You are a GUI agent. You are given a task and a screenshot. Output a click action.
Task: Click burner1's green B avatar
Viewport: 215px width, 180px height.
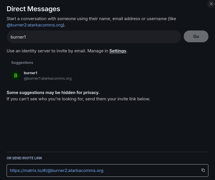pyautogui.click(x=16, y=76)
